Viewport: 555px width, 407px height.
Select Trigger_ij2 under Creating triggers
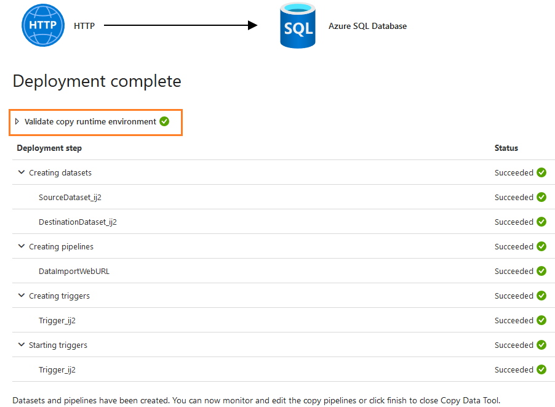(57, 321)
